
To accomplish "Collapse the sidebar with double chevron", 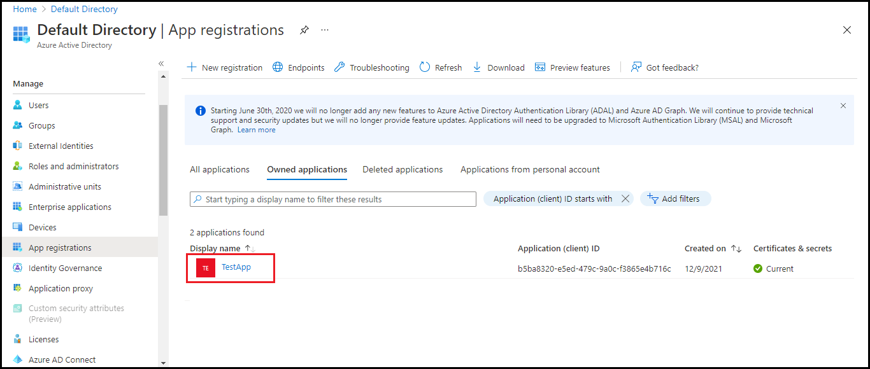I will point(161,64).
